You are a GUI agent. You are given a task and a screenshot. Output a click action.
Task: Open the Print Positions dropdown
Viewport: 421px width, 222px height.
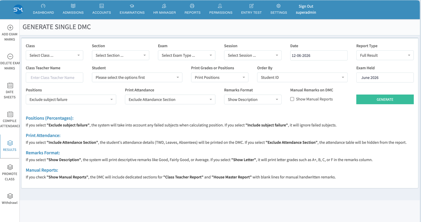[220, 77]
